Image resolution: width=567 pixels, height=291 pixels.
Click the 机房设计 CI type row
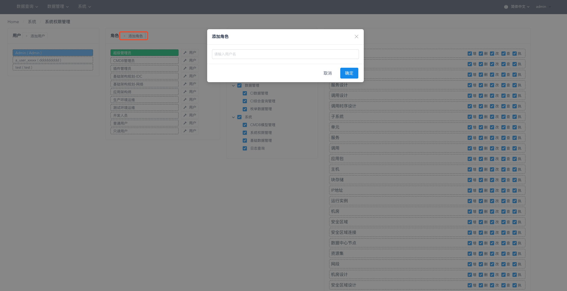(x=427, y=275)
